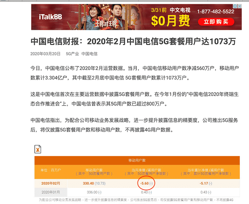Click the article headline about 1073万 users
The image size is (249, 204).
tap(133, 41)
